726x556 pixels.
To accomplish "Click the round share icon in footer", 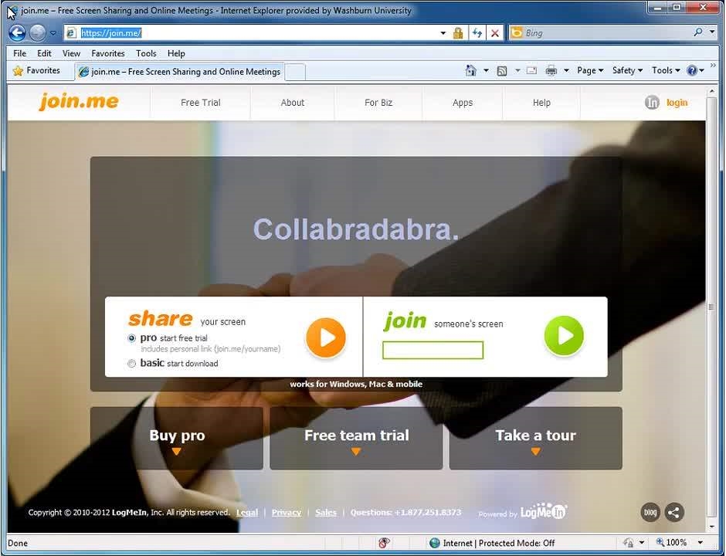I will [674, 513].
